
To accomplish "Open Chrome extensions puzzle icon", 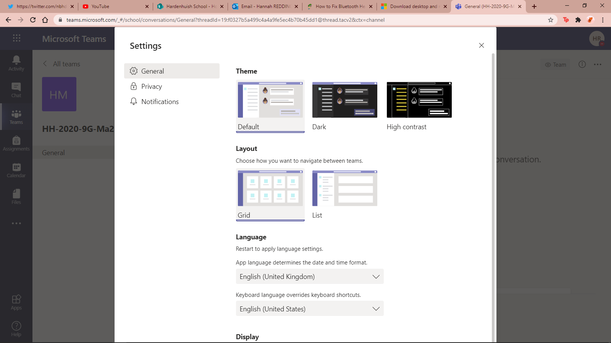I will [578, 20].
